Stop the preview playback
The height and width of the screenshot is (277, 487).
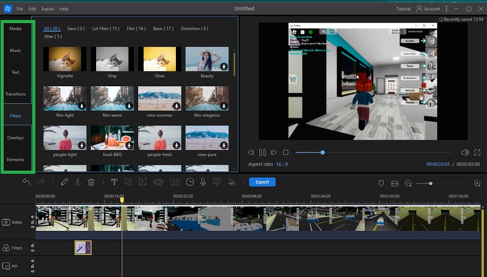pos(286,152)
